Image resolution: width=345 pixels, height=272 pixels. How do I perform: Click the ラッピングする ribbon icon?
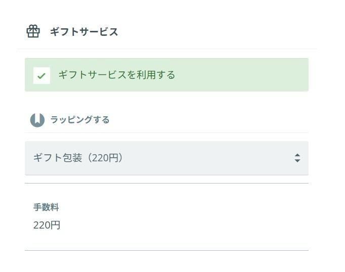coord(37,120)
